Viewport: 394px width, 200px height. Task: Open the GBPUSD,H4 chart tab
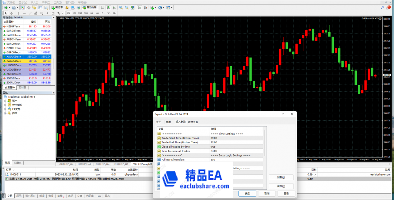(x=66, y=164)
